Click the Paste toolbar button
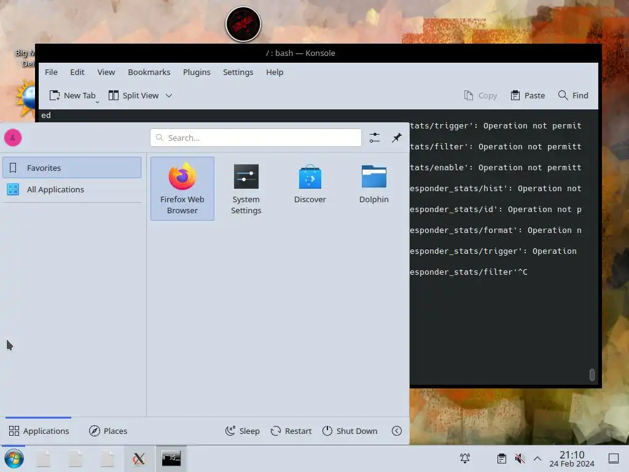This screenshot has height=472, width=629. (528, 95)
